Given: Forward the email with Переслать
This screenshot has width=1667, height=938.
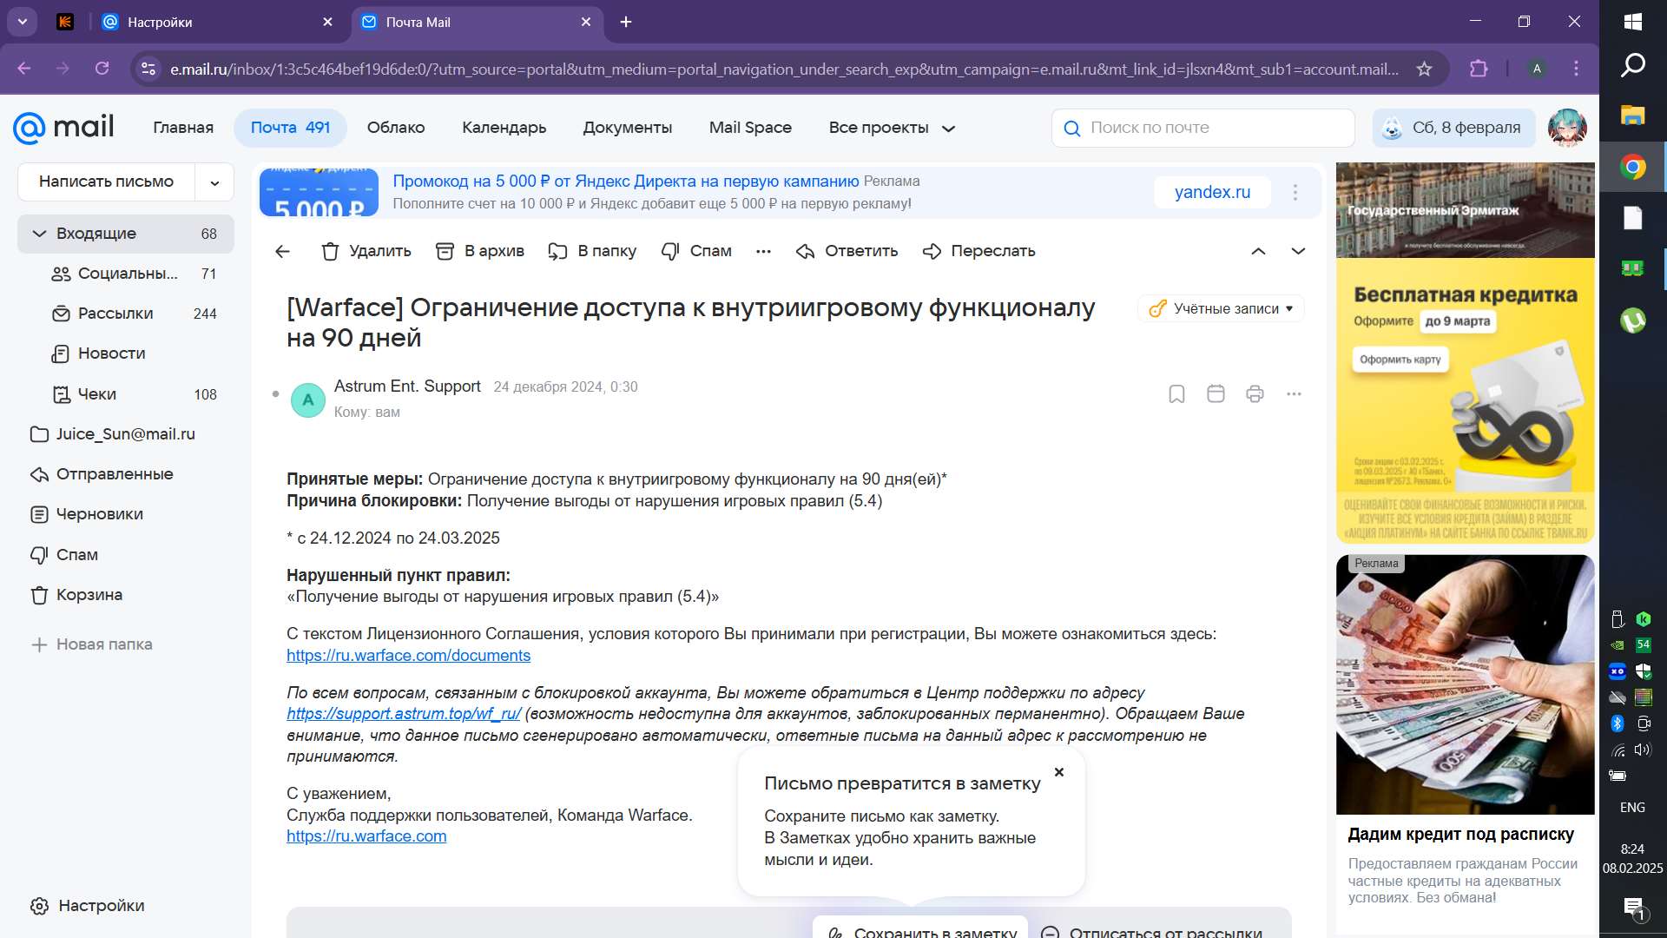Looking at the screenshot, I should point(978,251).
